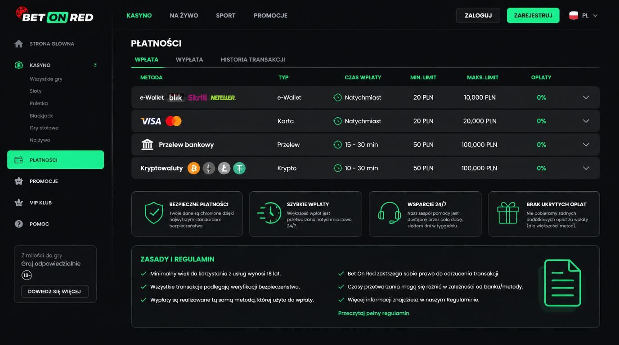Click the wallet icon in the Płatności item
Screen dimensions: 619x345
pos(18,160)
